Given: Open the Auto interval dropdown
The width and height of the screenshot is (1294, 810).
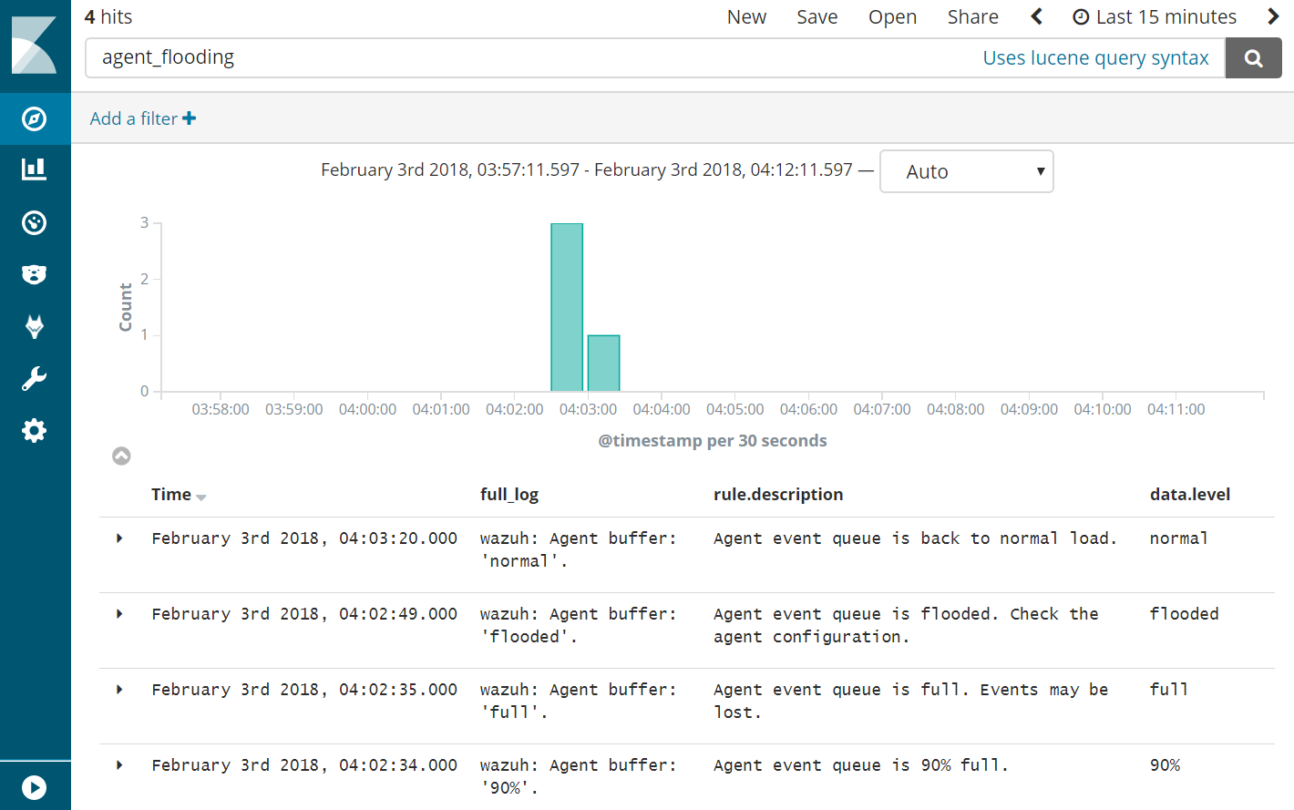Looking at the screenshot, I should coord(966,171).
